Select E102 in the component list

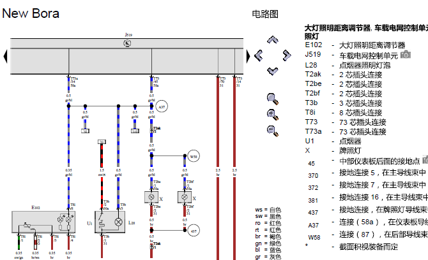point(355,45)
